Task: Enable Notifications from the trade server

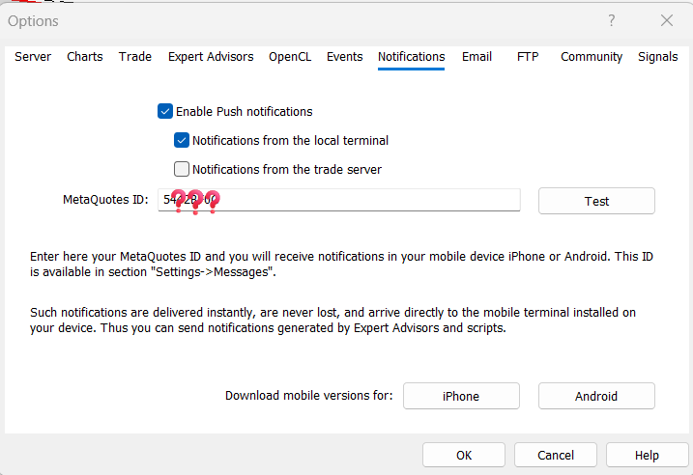Action: pos(182,169)
